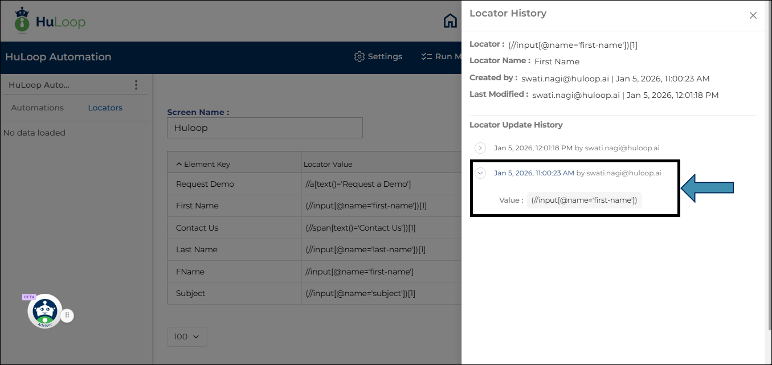The image size is (772, 365).
Task: Click the HuLoop logo icon
Action: click(x=22, y=20)
